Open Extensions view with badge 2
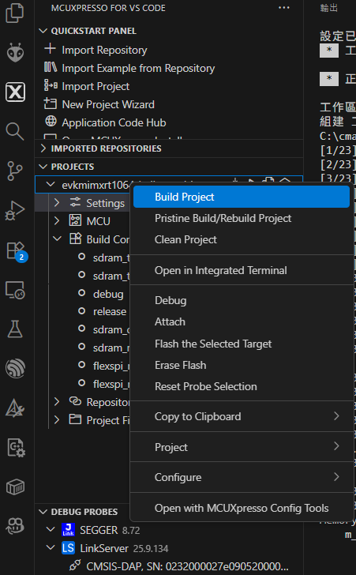Image resolution: width=356 pixels, height=575 pixels. click(x=16, y=251)
